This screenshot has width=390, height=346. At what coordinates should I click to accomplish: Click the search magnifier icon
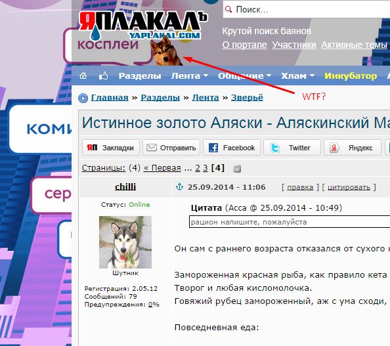(228, 9)
